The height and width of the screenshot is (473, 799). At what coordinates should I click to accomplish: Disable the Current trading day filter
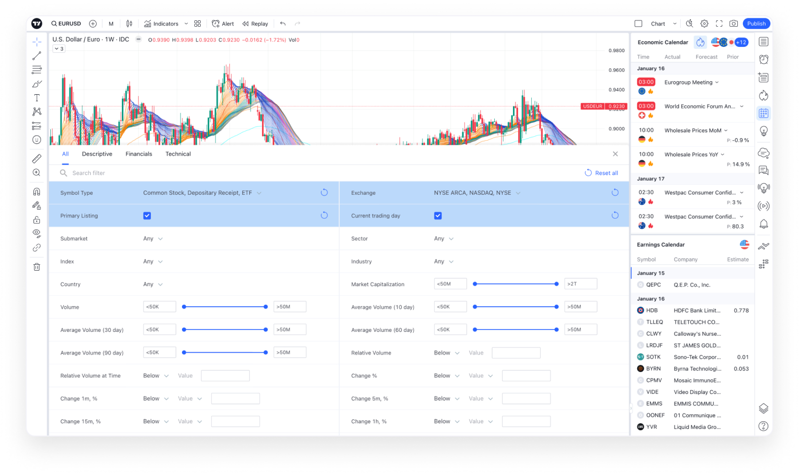tap(438, 216)
